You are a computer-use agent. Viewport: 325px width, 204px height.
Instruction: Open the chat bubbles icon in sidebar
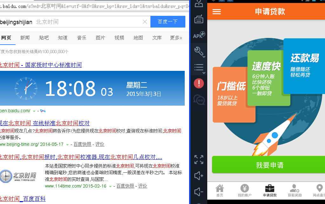click(199, 100)
